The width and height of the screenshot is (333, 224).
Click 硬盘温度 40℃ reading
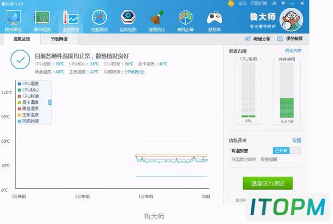(x=49, y=72)
